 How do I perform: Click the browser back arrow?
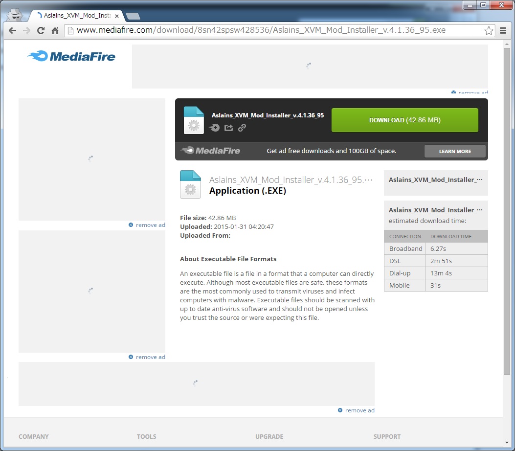pyautogui.click(x=13, y=30)
